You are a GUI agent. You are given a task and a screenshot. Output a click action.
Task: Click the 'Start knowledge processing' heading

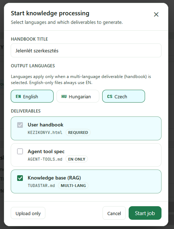50,13
